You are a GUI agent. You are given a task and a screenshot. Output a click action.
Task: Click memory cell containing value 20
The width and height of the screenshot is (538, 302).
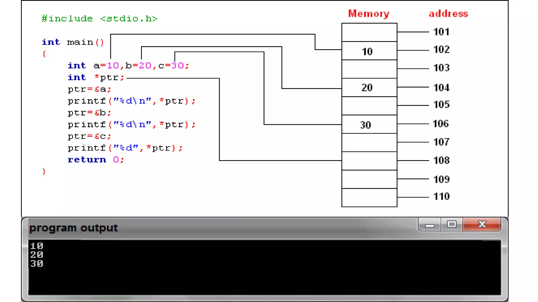coord(369,88)
